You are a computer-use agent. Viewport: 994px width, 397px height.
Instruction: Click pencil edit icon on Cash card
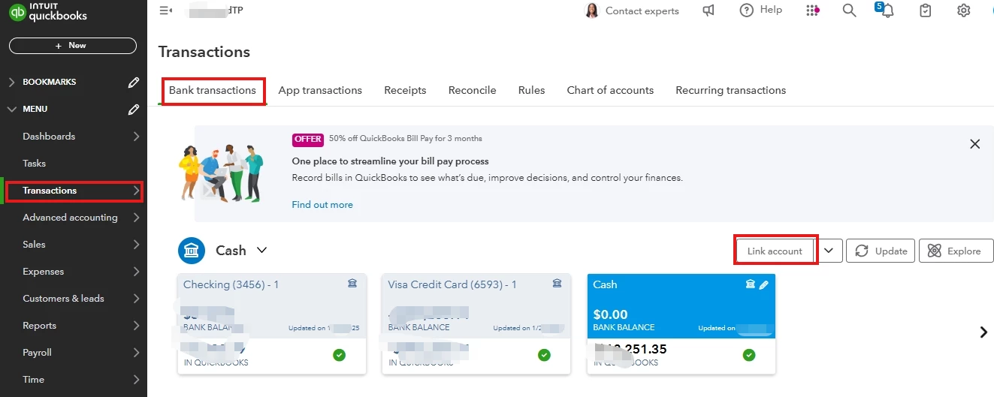click(763, 284)
